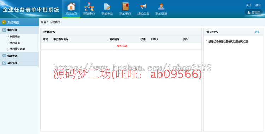Click the 我的审批 document icon
265x134 pixels.
click(x=107, y=7)
